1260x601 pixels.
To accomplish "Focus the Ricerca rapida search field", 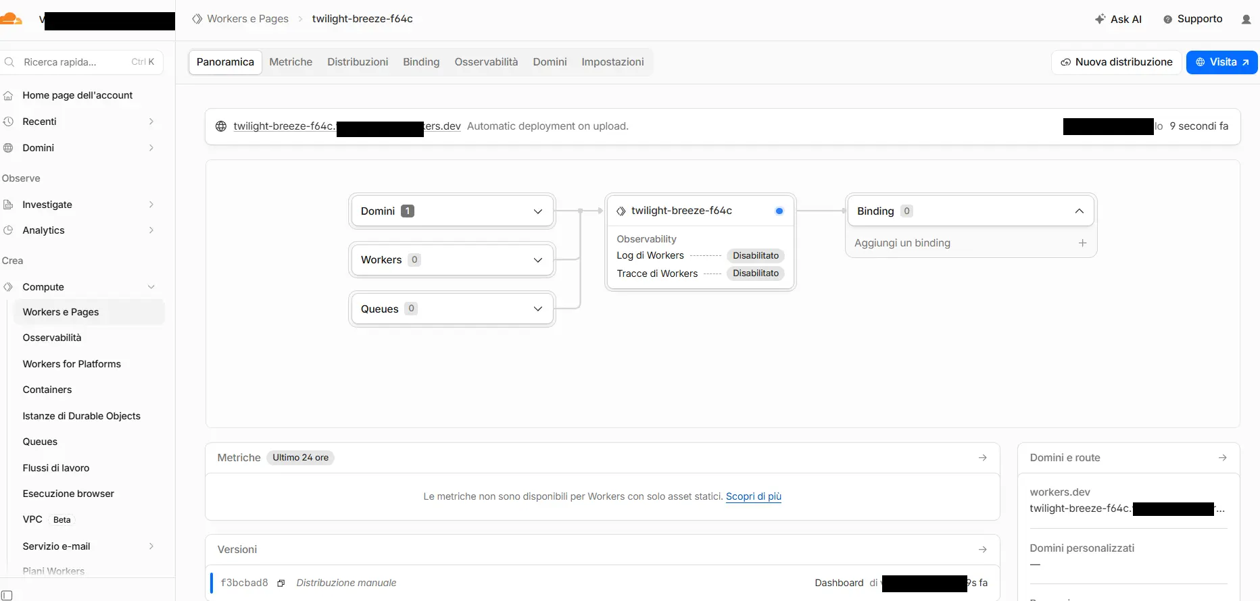I will click(82, 62).
